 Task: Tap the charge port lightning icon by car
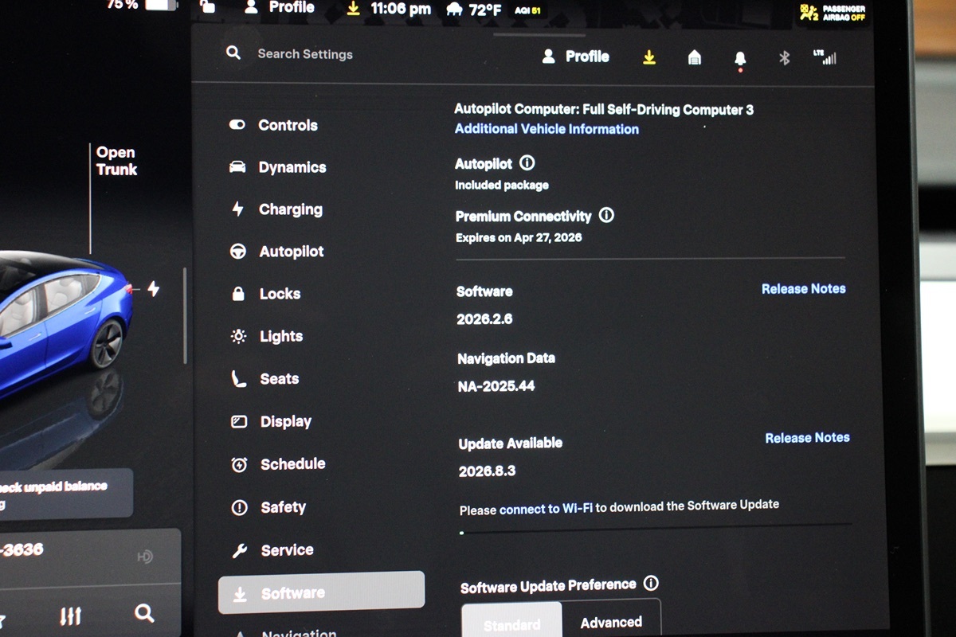(x=153, y=289)
